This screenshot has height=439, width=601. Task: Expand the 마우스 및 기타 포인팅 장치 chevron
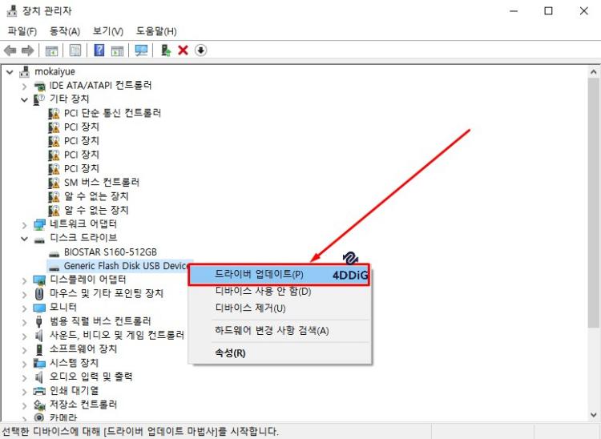click(24, 294)
